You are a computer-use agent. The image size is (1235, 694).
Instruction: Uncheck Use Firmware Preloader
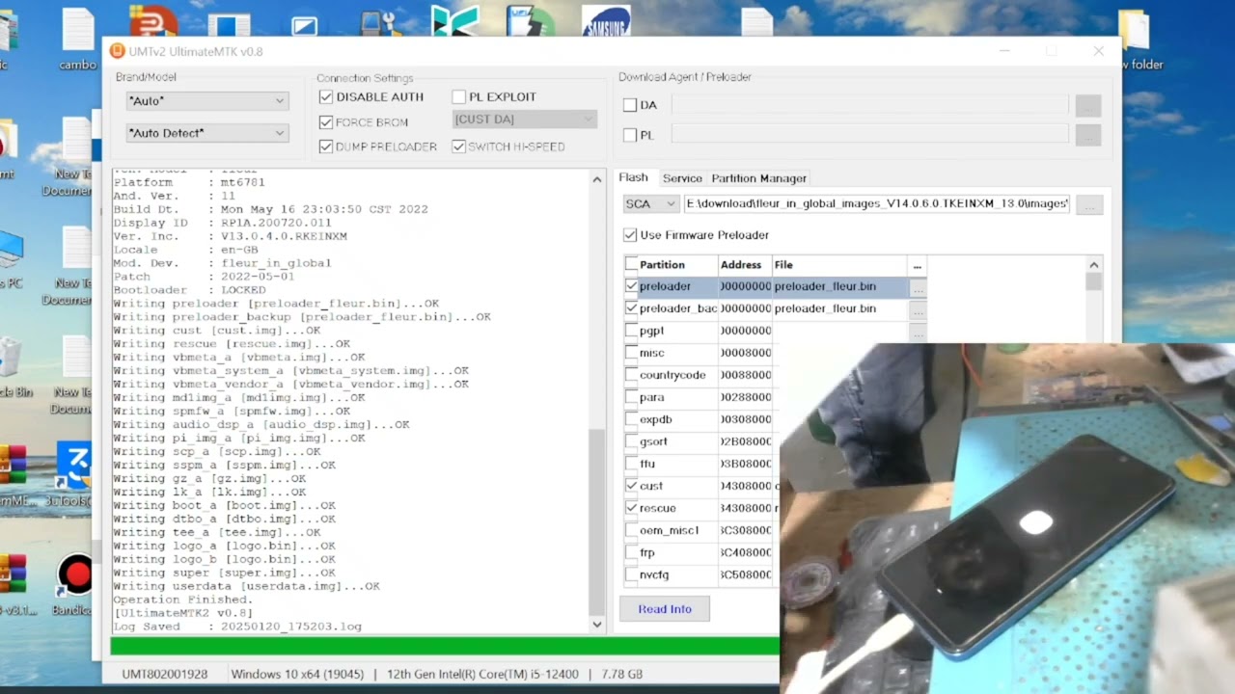(630, 235)
